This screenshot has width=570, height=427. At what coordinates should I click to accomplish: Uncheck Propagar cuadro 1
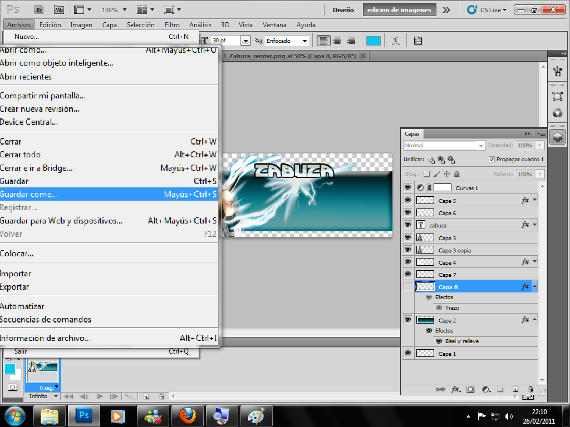492,160
